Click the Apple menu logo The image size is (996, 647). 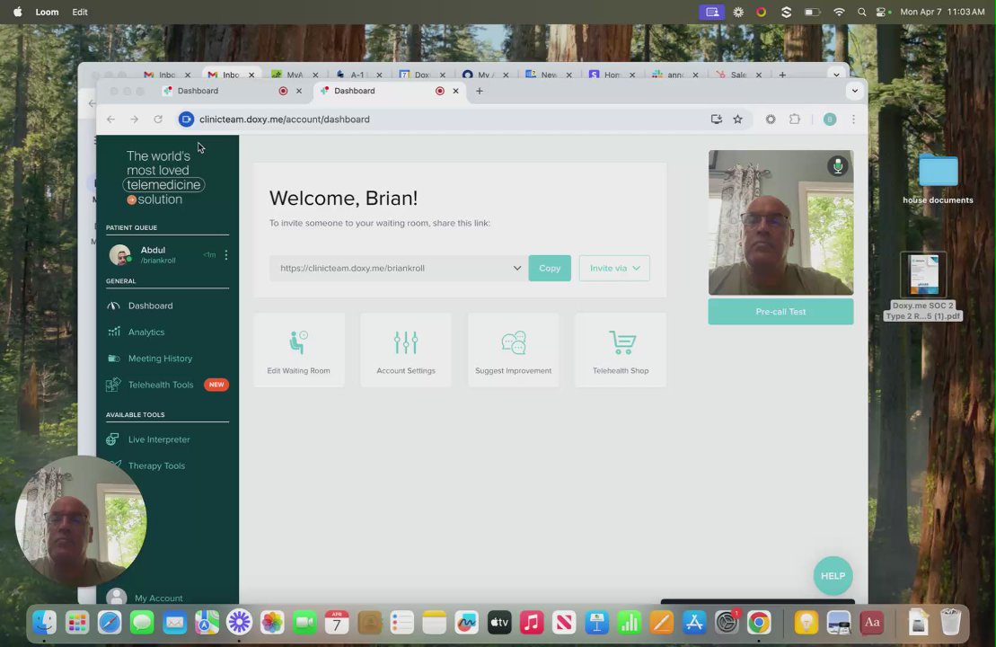pyautogui.click(x=17, y=12)
